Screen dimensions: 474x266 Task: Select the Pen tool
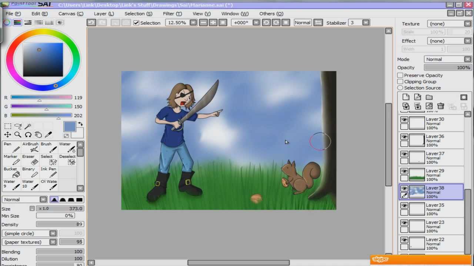11,147
